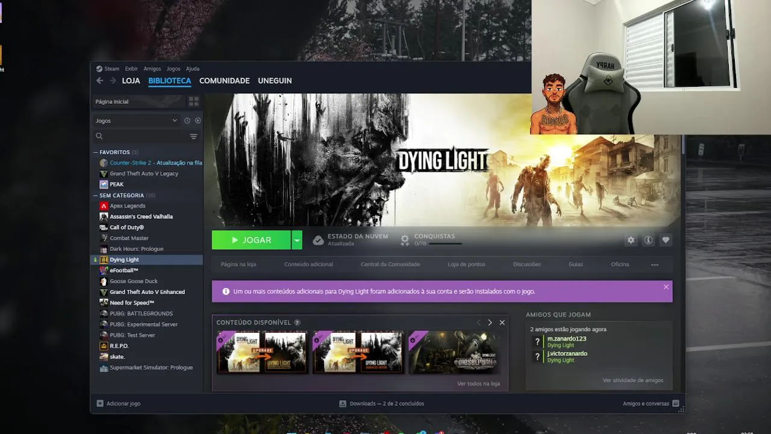
Task: Click Ver todos na loja
Action: click(478, 383)
